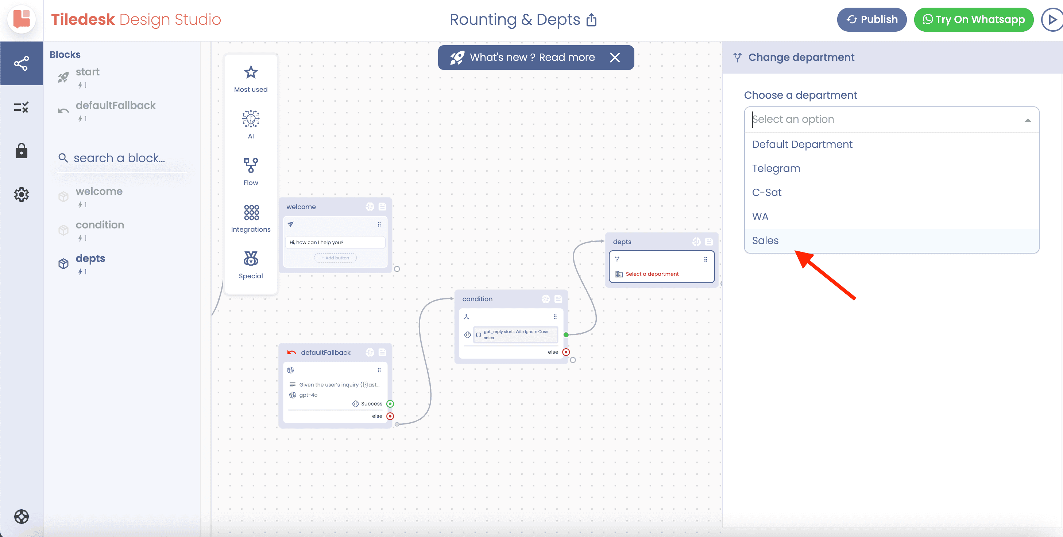Click the condition true green connector

point(566,335)
